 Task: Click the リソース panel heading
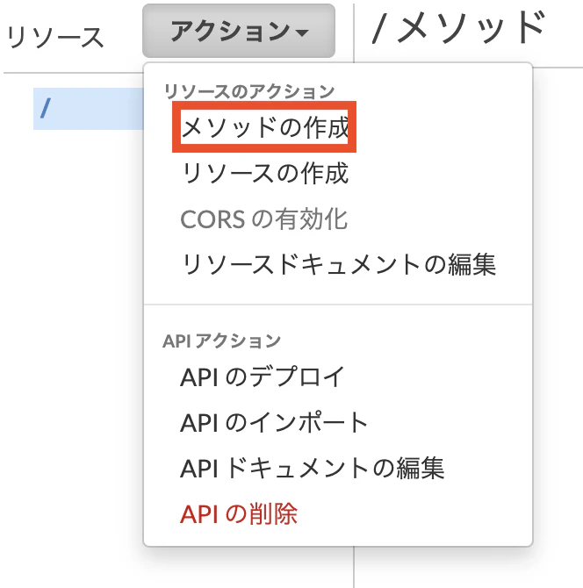(55, 37)
